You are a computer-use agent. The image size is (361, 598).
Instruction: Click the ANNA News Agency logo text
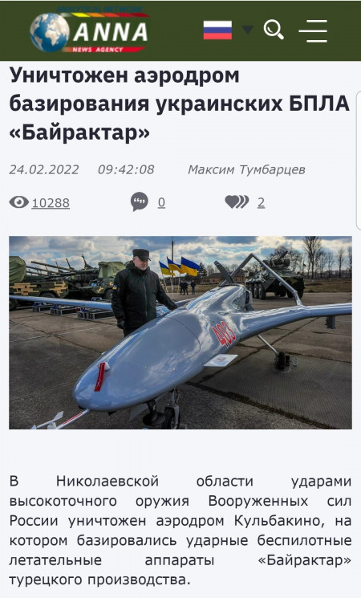click(110, 31)
